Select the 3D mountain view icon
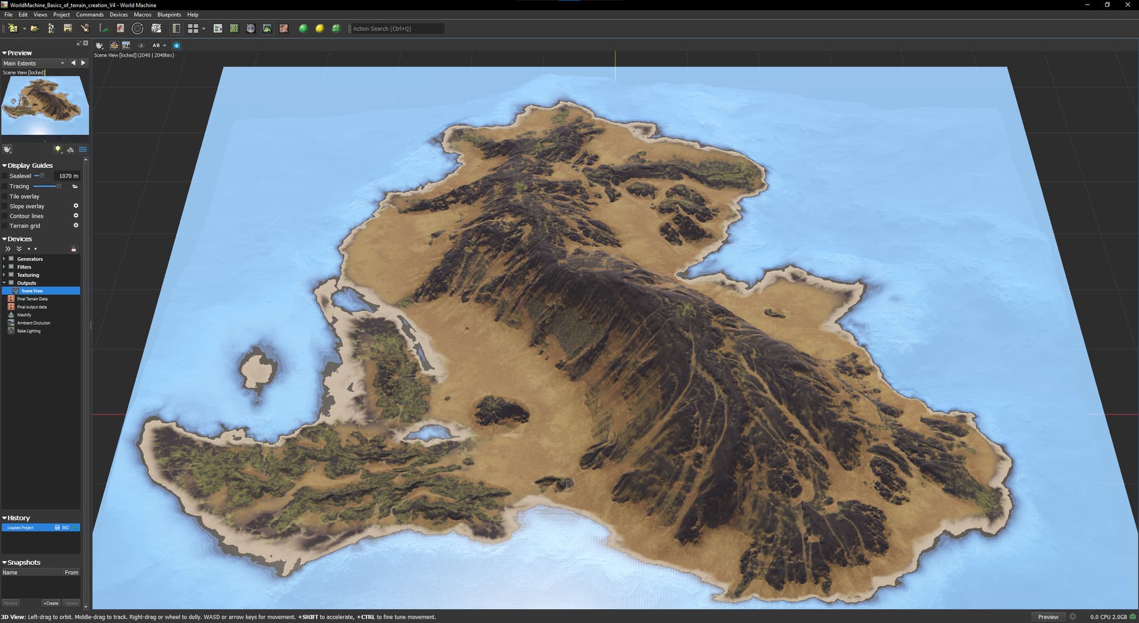 click(268, 28)
